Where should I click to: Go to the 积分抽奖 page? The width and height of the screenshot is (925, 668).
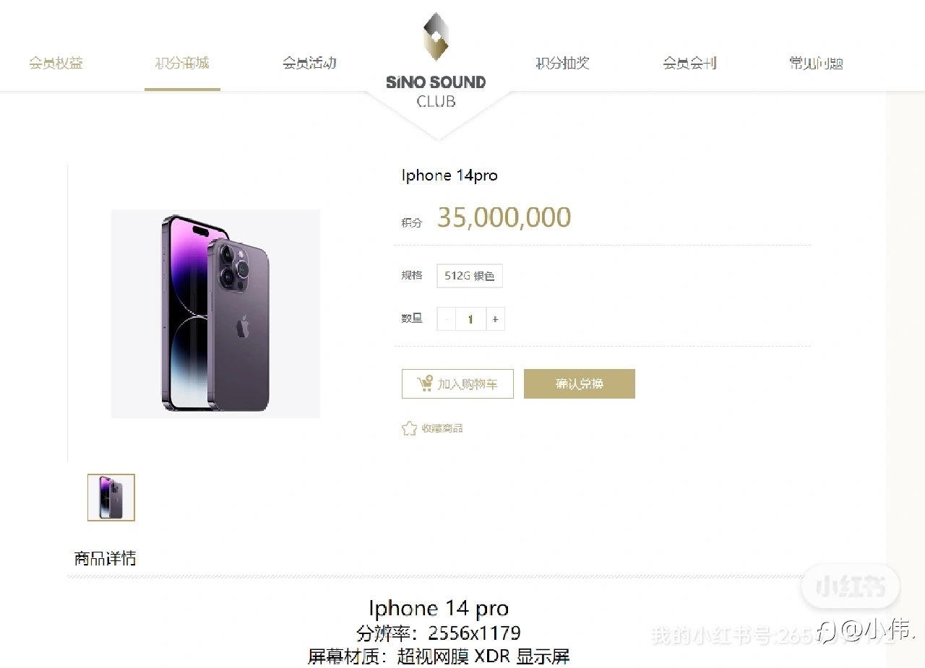562,63
